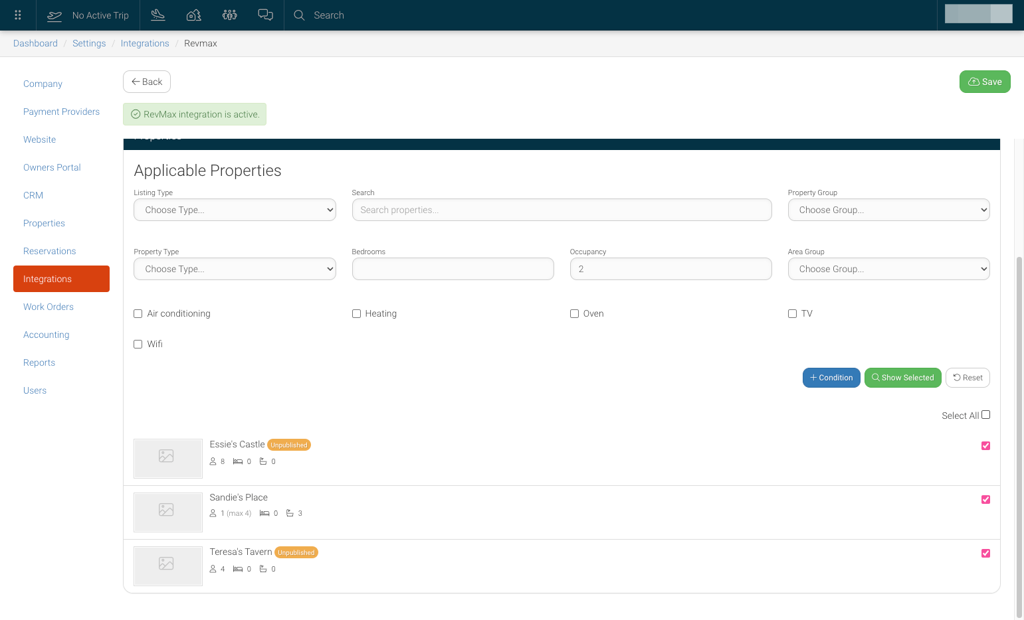Click the user avatar in top right
The image size is (1024, 620).
[x=978, y=14]
